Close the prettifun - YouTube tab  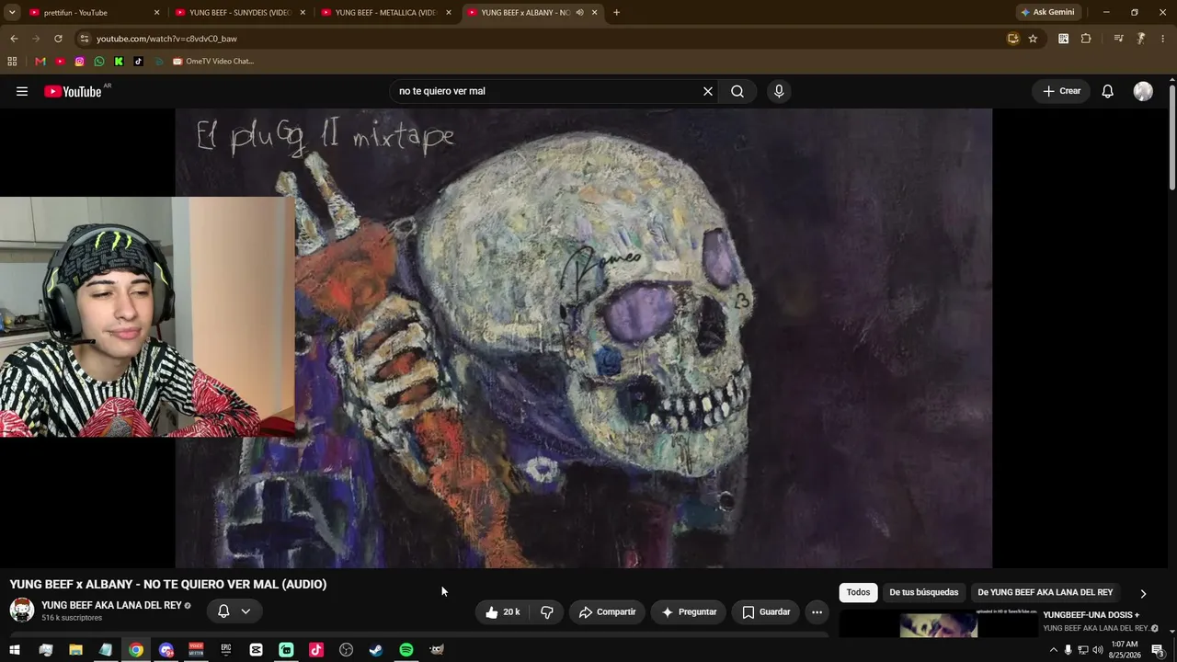coord(156,13)
